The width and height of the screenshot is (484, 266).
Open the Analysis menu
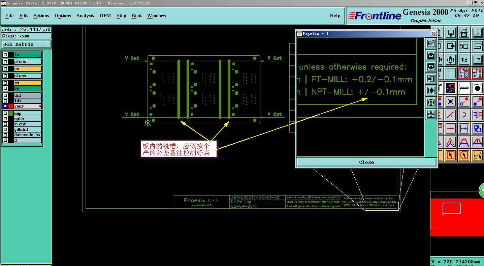(x=85, y=16)
